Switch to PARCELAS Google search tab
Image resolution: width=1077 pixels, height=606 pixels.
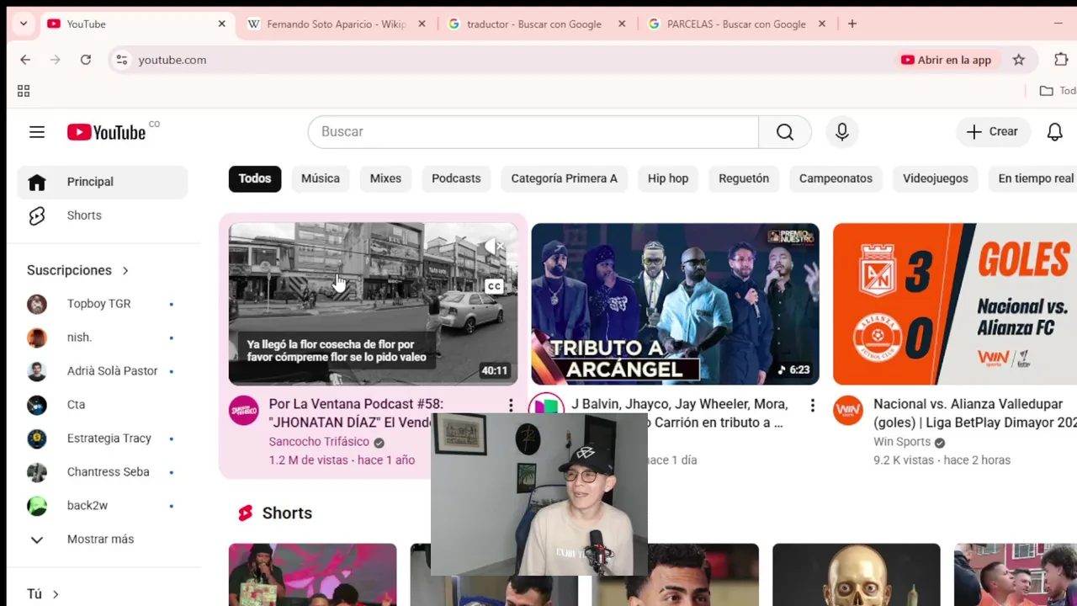point(735,24)
